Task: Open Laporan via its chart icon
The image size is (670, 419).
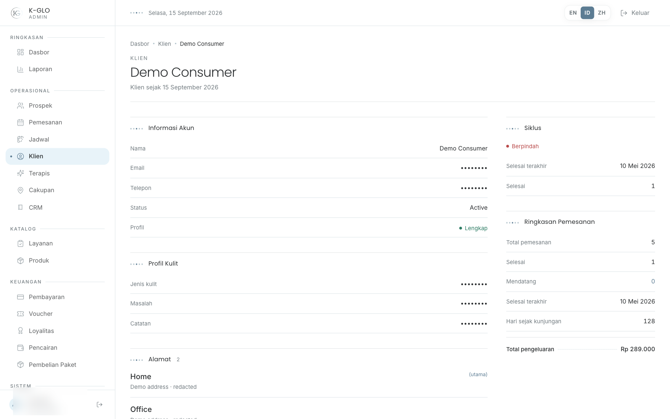Action: tap(20, 69)
